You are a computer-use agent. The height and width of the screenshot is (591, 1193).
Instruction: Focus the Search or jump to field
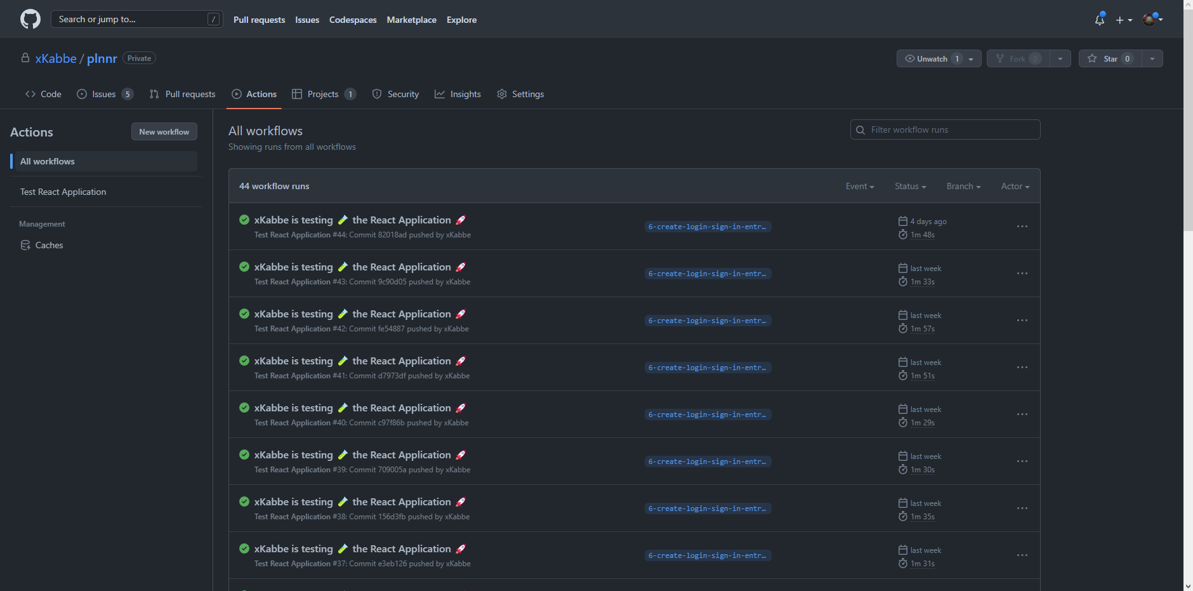point(136,19)
